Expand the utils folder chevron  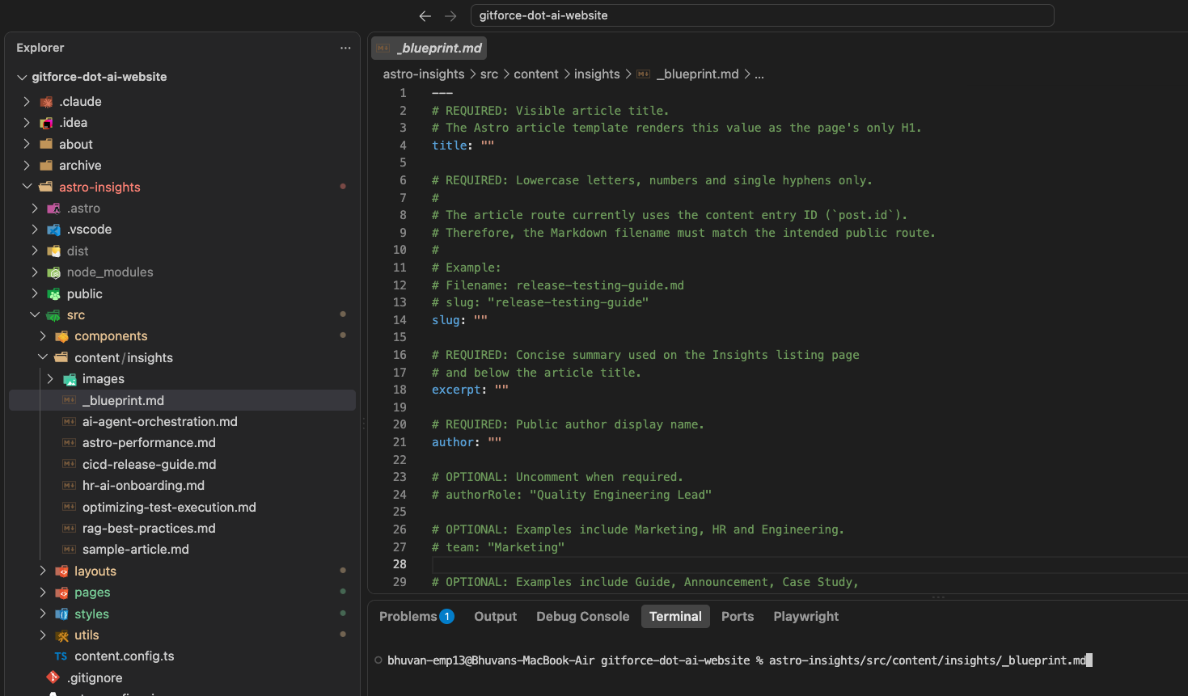tap(43, 635)
